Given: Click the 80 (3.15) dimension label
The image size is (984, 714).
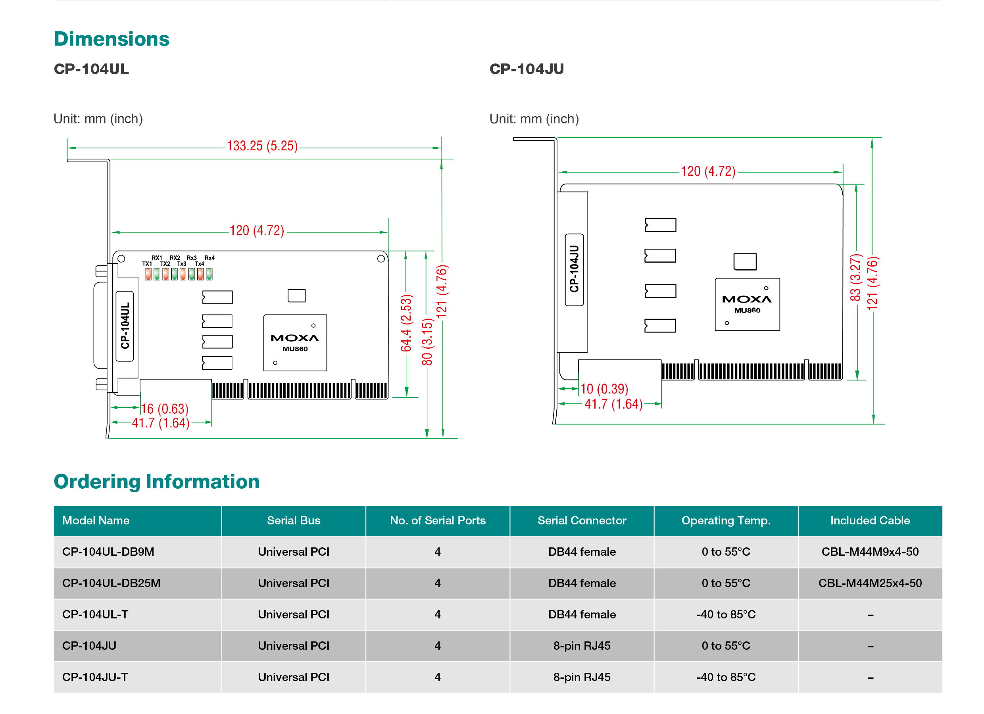Looking at the screenshot, I should pyautogui.click(x=427, y=342).
